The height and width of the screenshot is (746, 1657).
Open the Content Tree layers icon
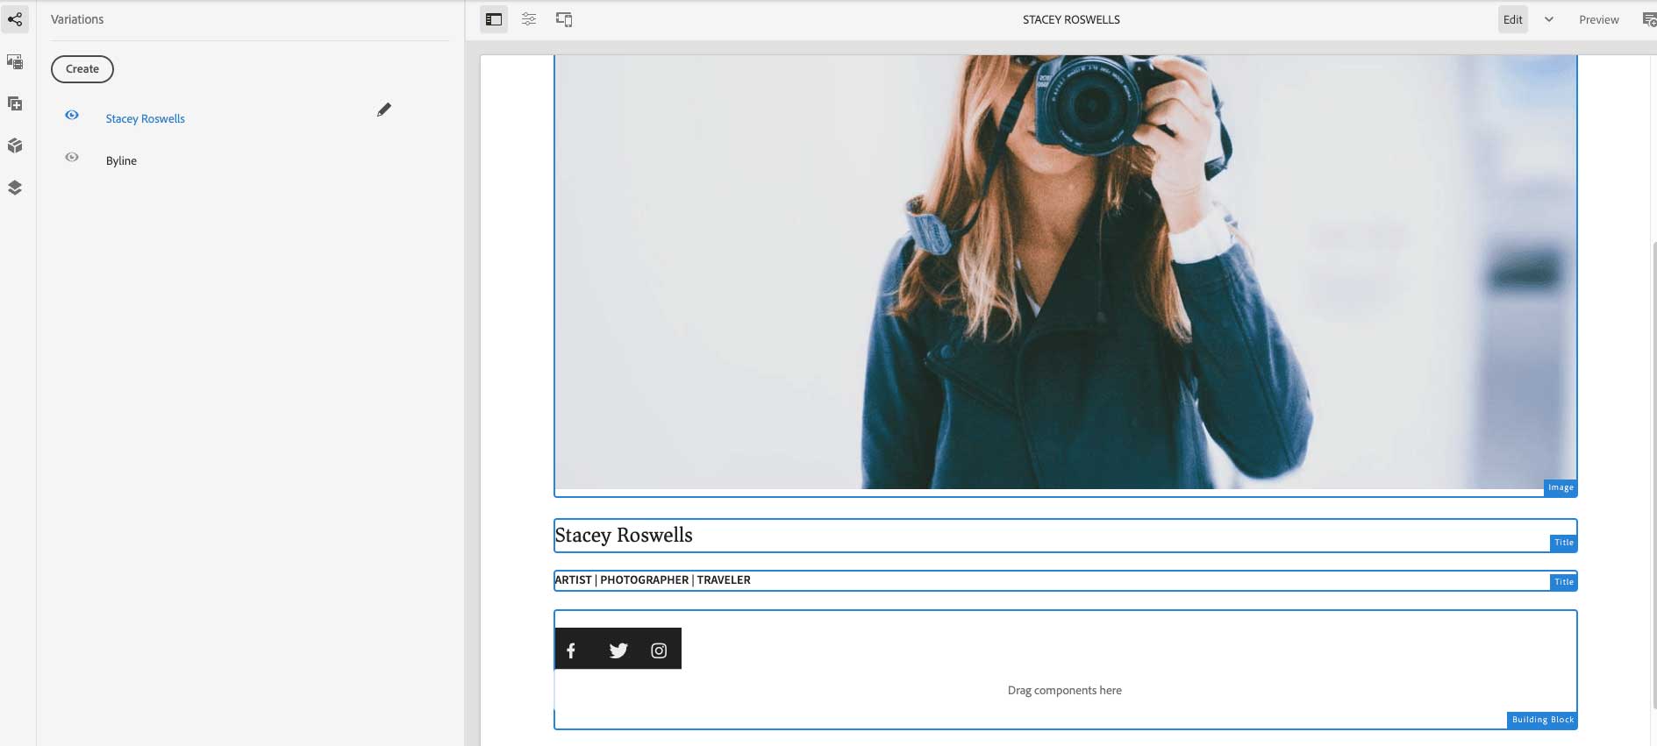tap(15, 188)
